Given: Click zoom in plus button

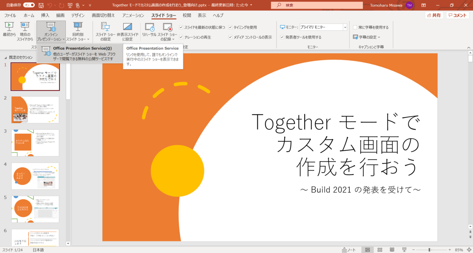Looking at the screenshot, I should [x=450, y=250].
